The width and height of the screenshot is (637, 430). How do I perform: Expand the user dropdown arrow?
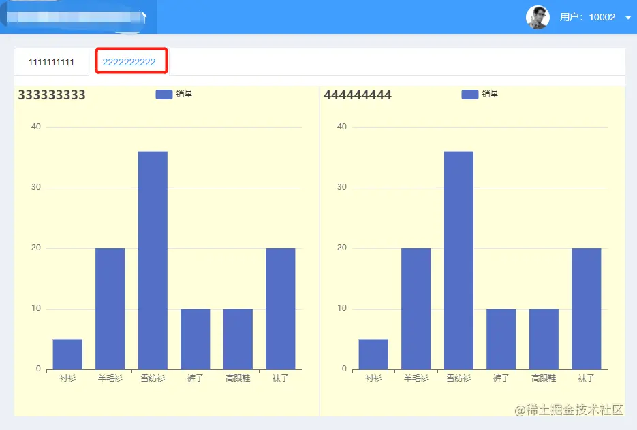click(x=628, y=18)
